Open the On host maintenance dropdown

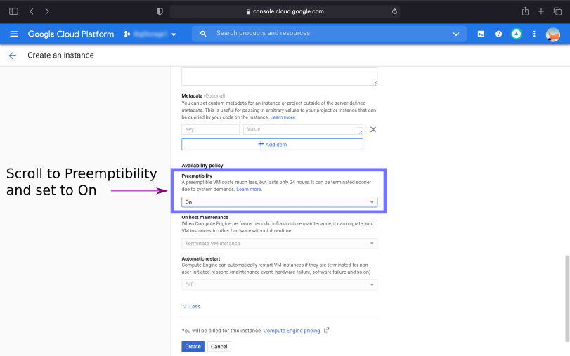[x=279, y=244]
